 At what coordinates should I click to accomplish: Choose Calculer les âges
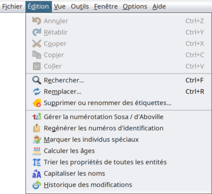coord(118,151)
